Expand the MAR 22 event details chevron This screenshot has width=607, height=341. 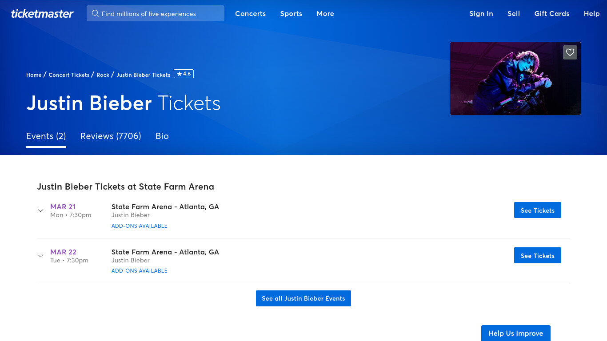40,256
